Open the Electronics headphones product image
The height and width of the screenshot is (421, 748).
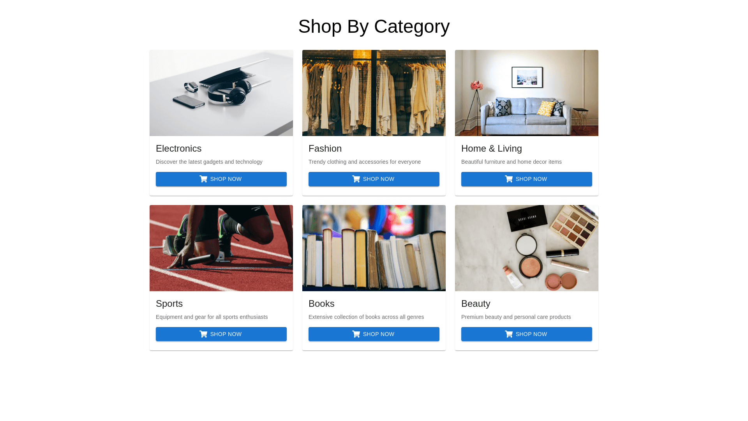[221, 93]
